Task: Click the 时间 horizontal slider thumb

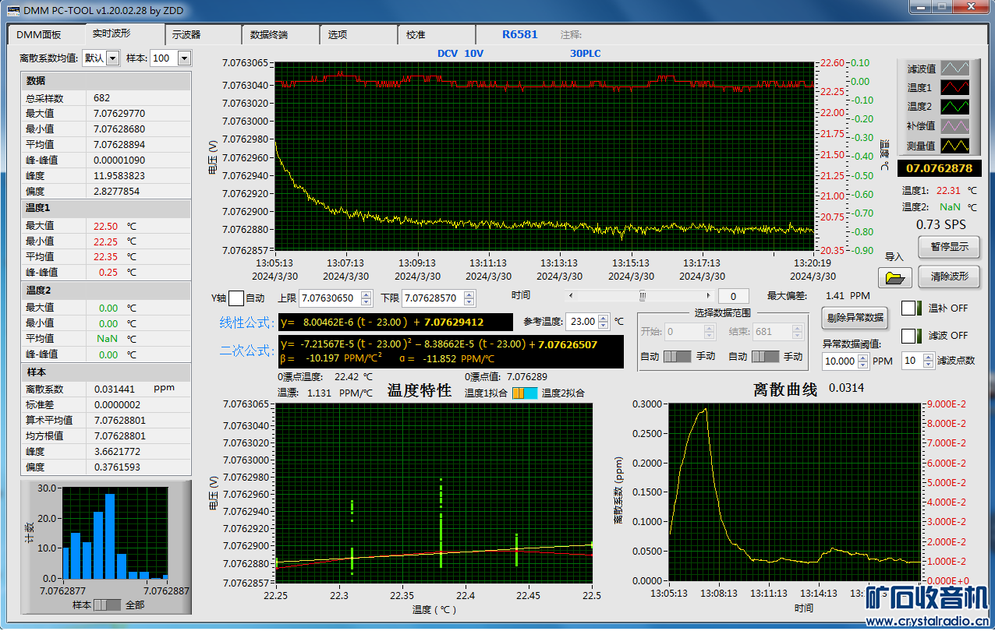Action: [643, 296]
